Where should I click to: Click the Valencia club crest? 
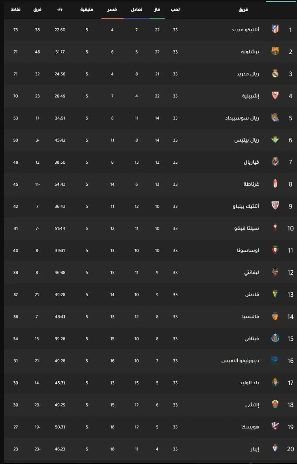pyautogui.click(x=275, y=316)
